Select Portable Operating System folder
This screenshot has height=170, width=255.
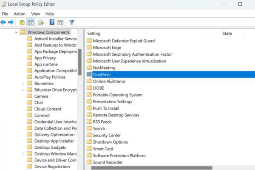click(118, 95)
